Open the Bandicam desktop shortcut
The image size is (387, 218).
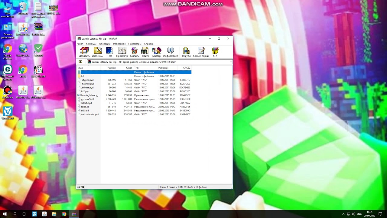pyautogui.click(x=8, y=92)
